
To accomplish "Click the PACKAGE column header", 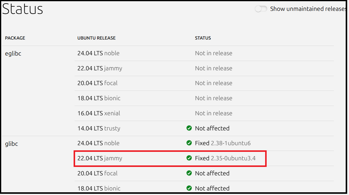I will [15, 38].
